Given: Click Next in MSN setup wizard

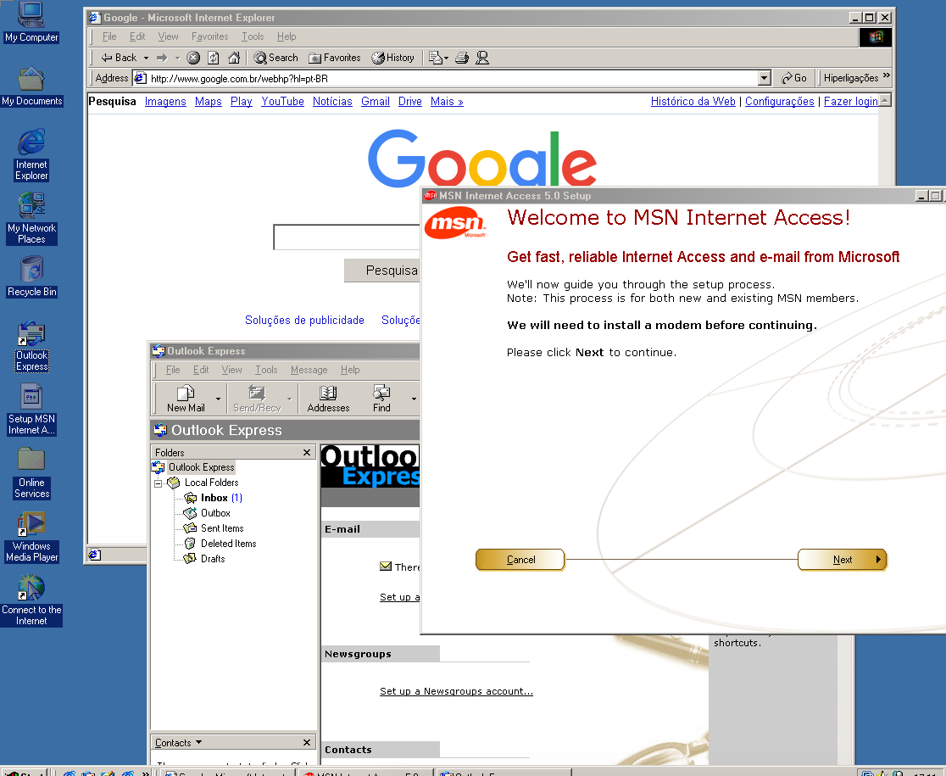Looking at the screenshot, I should pyautogui.click(x=843, y=560).
